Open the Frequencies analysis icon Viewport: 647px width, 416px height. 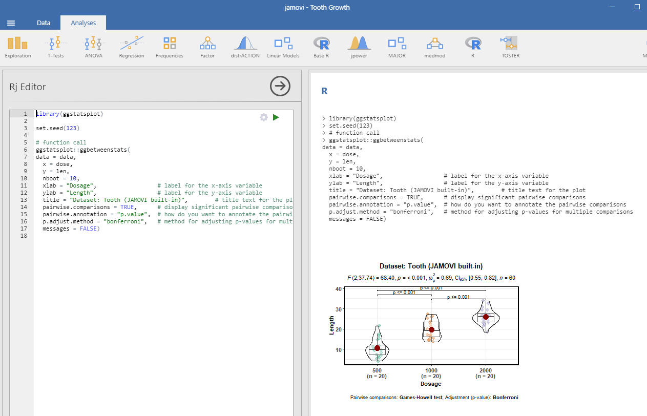pos(169,46)
